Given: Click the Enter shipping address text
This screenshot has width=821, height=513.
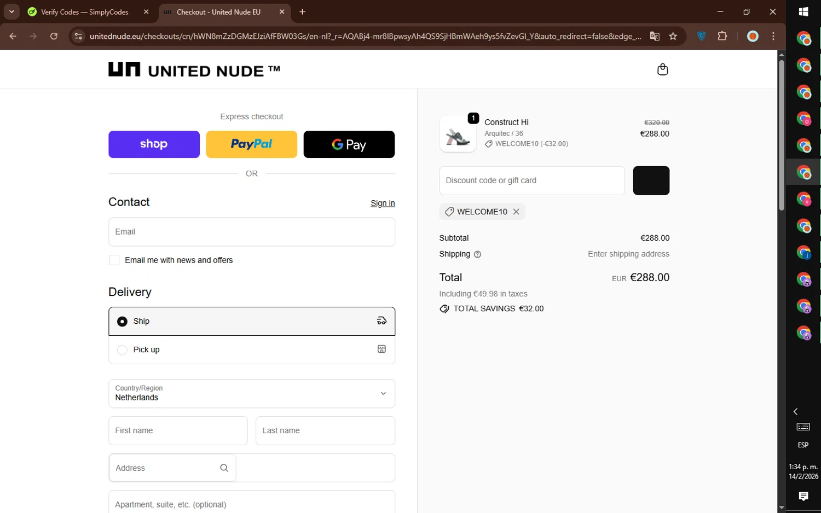Looking at the screenshot, I should click(x=628, y=254).
